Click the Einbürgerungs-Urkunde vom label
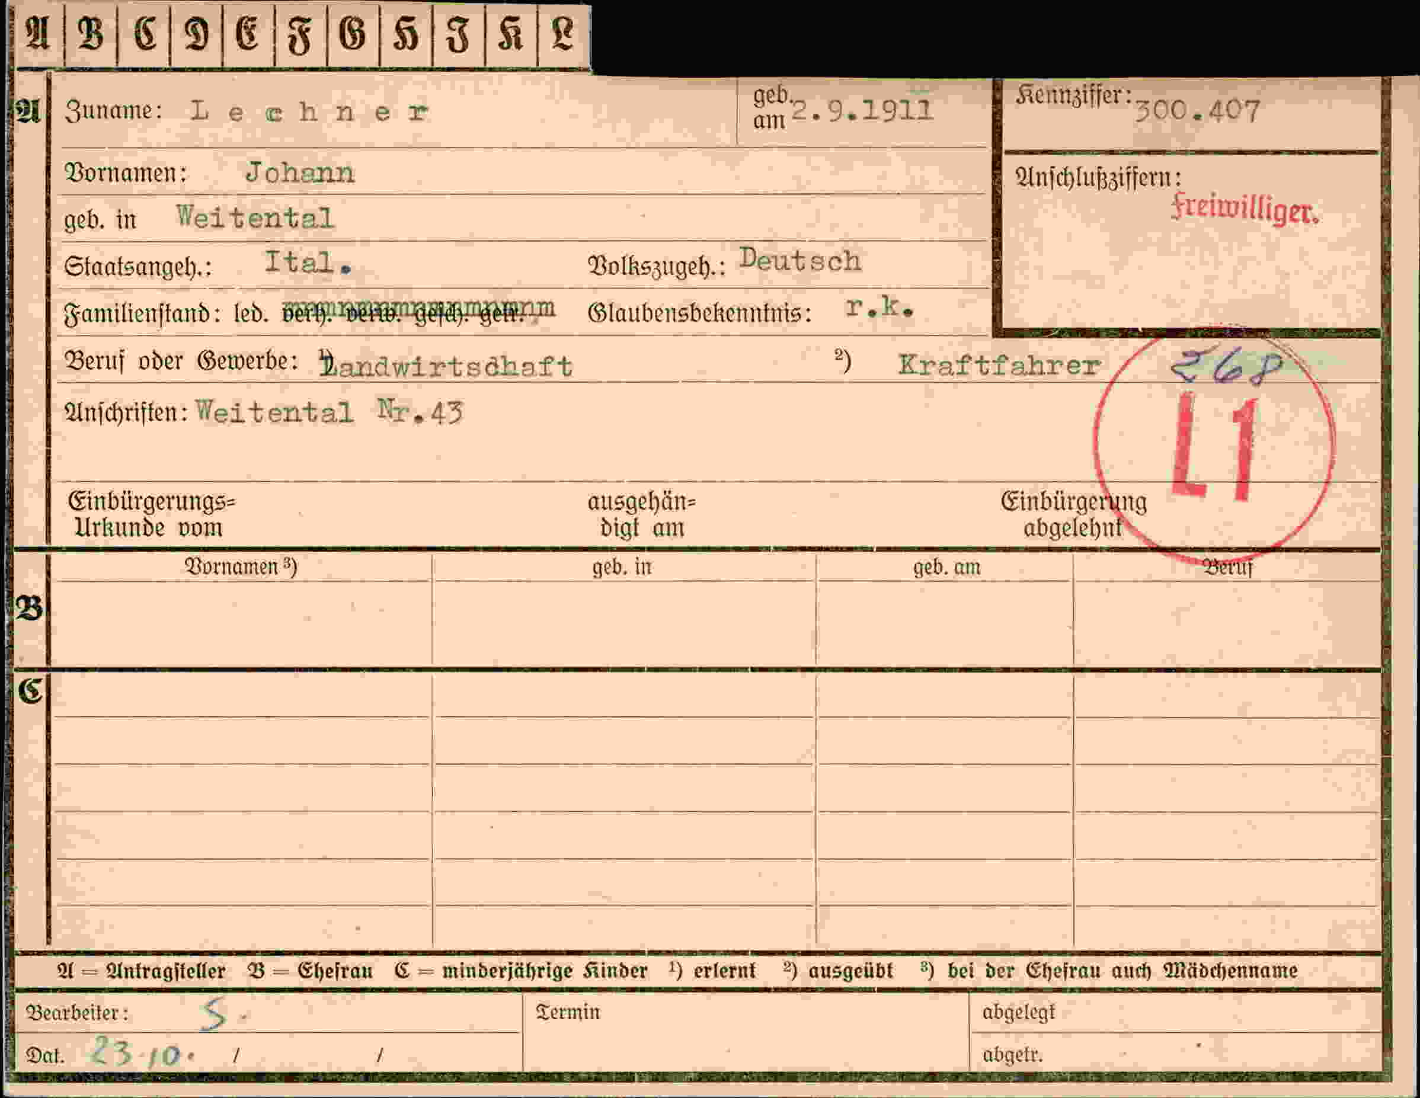This screenshot has width=1420, height=1098. (152, 514)
